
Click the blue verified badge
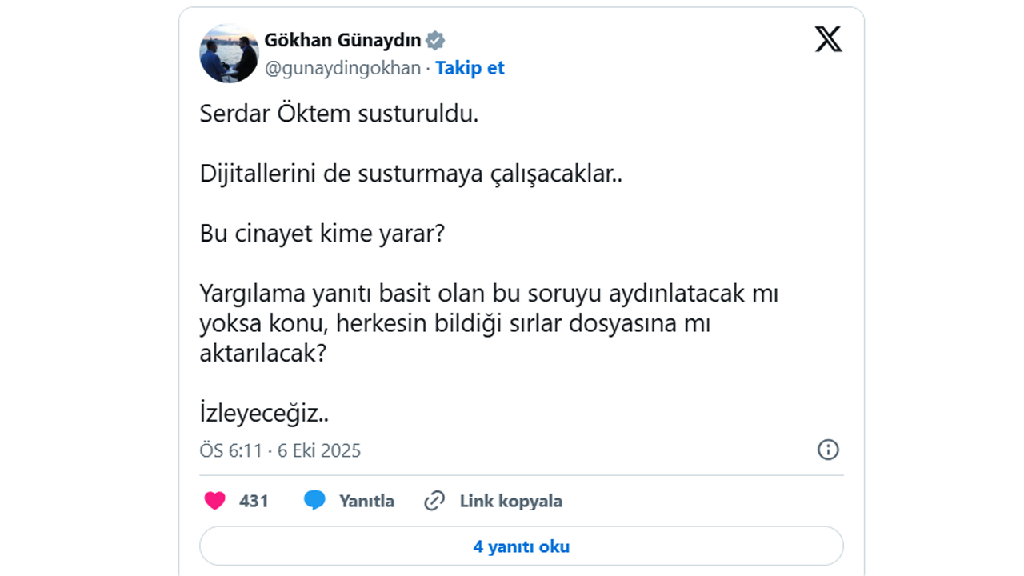pos(435,41)
